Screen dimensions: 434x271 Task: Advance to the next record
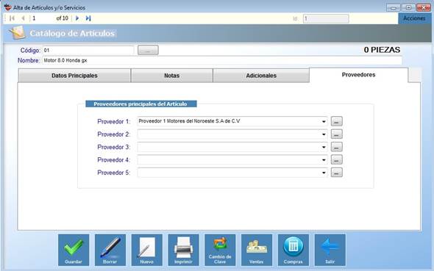[x=77, y=18]
